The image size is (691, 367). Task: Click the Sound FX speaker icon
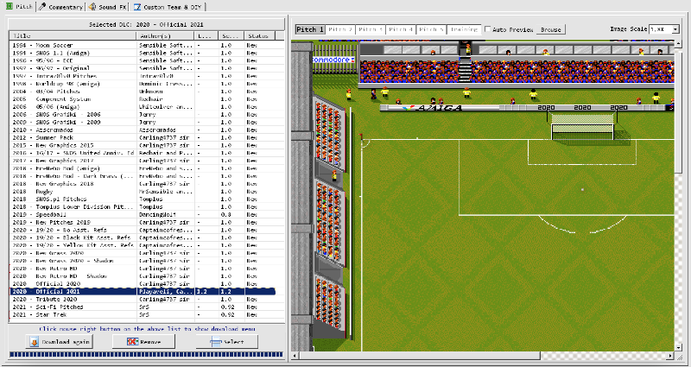click(91, 5)
